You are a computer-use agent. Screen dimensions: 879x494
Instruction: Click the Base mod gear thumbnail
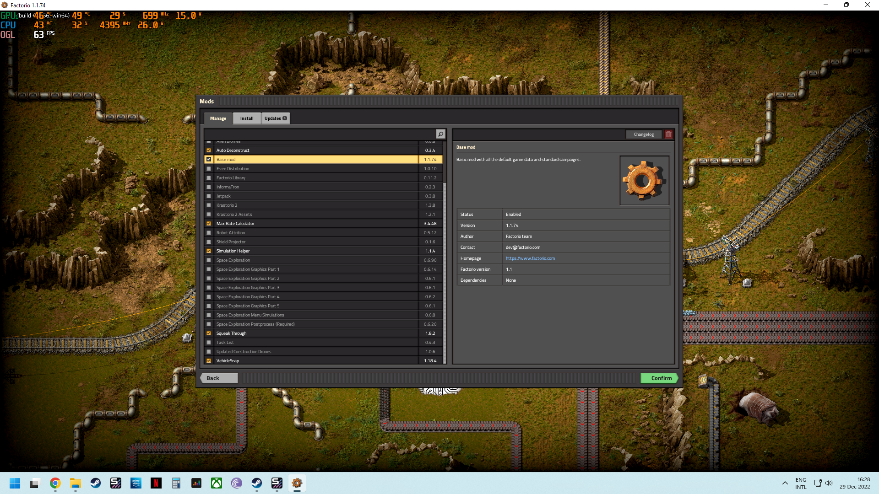(644, 180)
